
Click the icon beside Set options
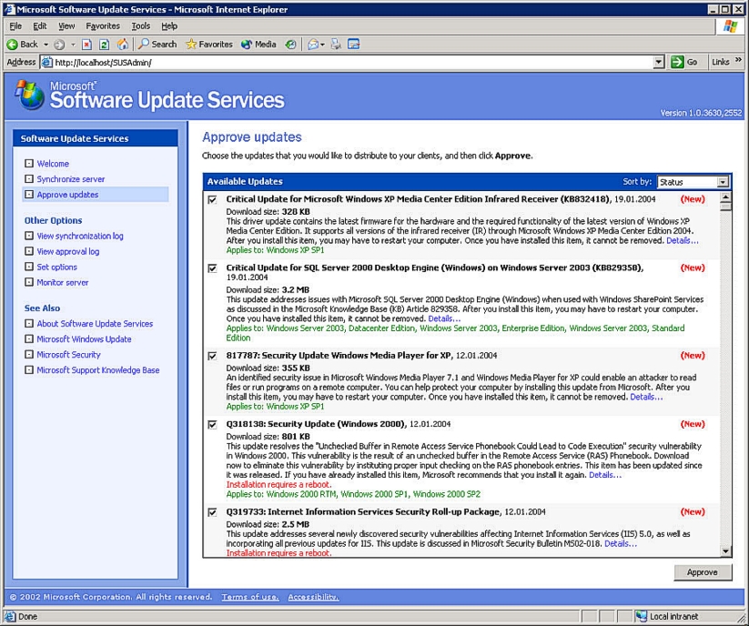tap(29, 267)
